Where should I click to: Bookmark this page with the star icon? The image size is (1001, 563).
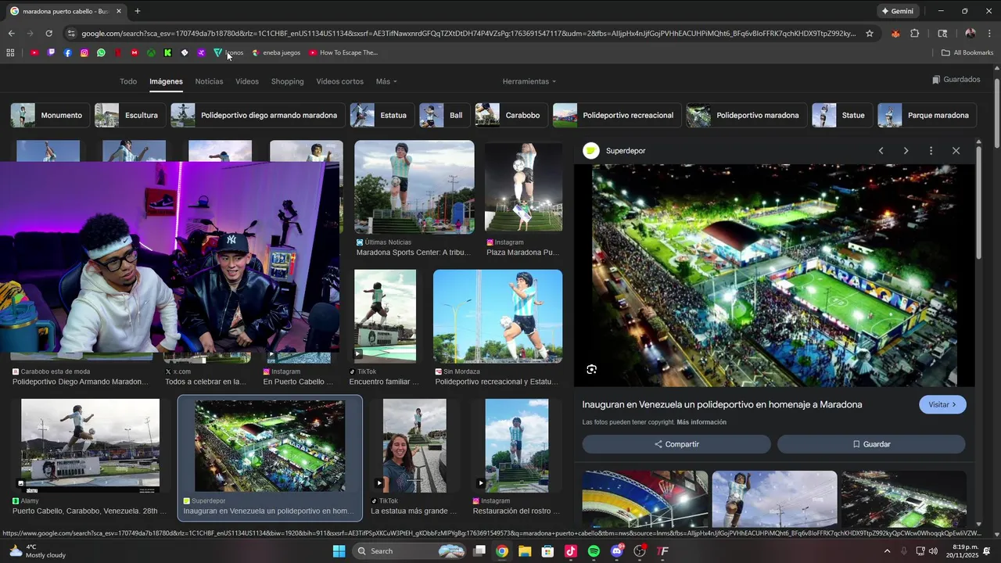[870, 34]
